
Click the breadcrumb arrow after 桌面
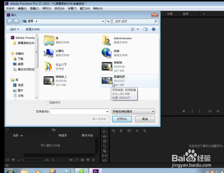(37, 21)
